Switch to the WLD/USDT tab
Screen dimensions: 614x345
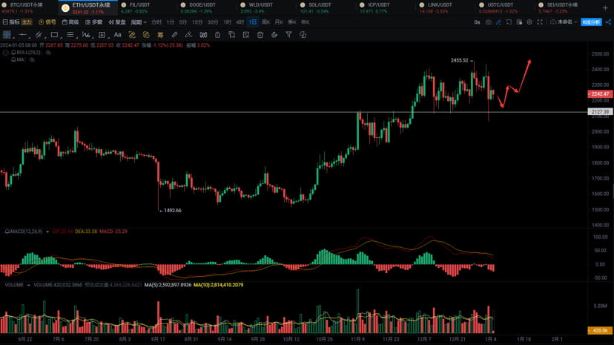[257, 8]
